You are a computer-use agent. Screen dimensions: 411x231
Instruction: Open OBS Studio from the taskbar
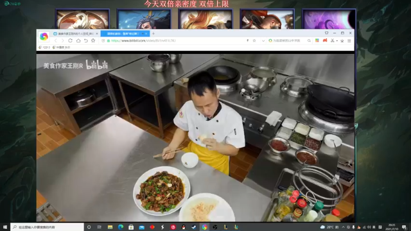(215, 227)
